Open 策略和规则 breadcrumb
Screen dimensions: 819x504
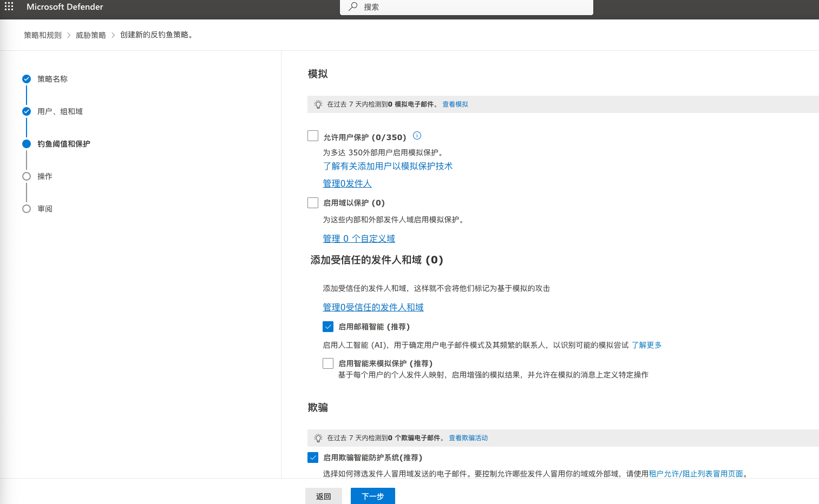43,35
